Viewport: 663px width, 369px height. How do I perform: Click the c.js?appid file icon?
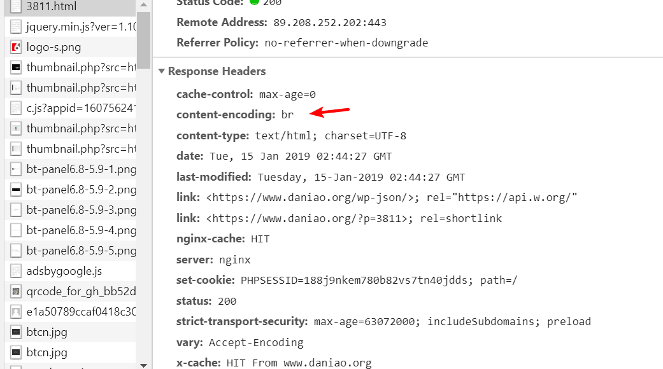tap(16, 108)
